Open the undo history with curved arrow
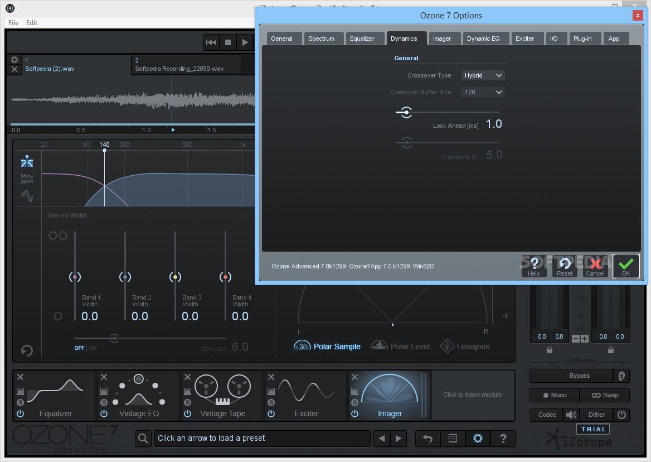The width and height of the screenshot is (651, 462). tap(427, 439)
